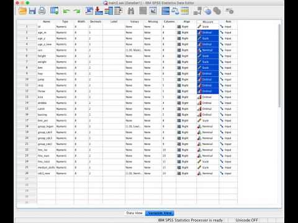
Task: Open Scale Measure cell in row 17
Action: 208,121
